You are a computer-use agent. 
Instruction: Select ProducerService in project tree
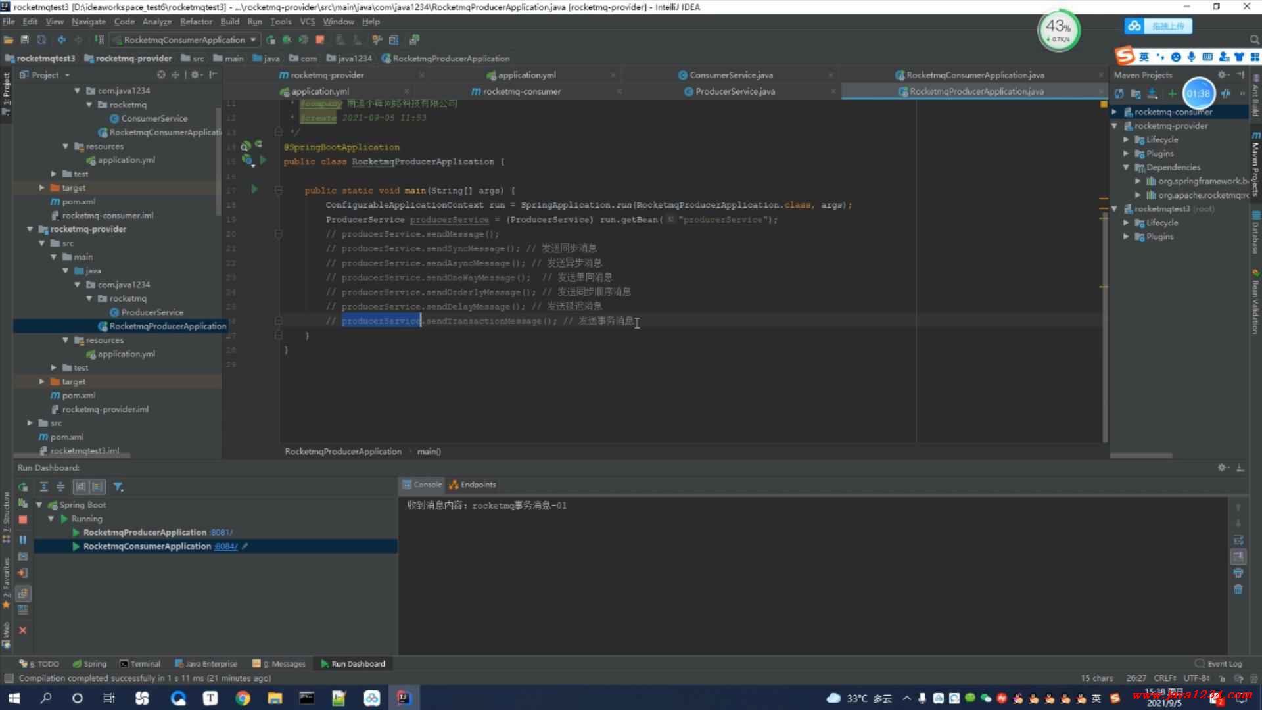(152, 312)
